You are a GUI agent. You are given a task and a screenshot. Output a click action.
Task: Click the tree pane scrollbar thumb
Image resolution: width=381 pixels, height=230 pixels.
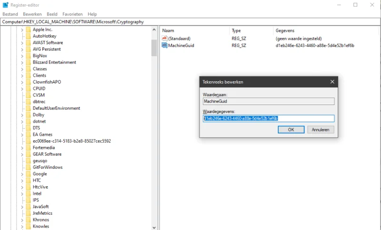pos(154,48)
